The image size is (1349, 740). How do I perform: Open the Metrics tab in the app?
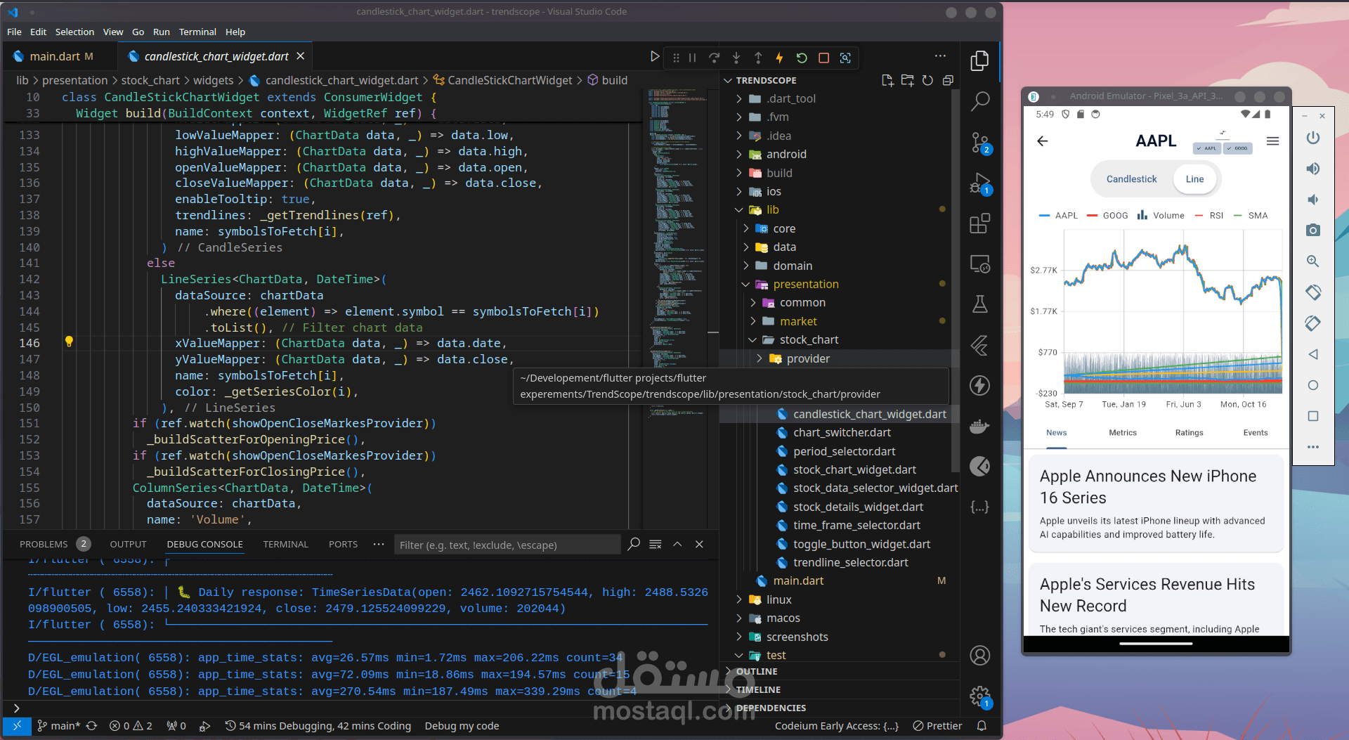(x=1122, y=433)
